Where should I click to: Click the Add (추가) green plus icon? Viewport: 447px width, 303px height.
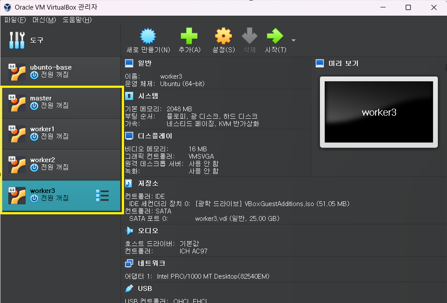coord(189,36)
